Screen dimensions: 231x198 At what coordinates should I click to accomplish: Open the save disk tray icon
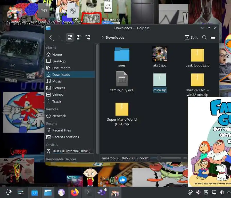point(206,192)
